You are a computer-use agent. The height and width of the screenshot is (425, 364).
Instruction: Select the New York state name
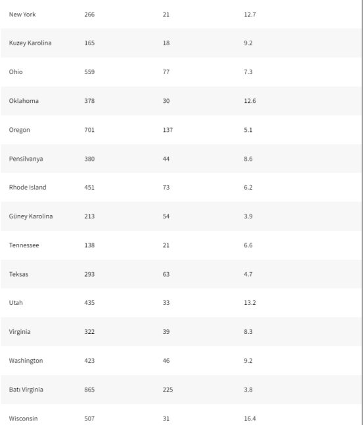22,14
